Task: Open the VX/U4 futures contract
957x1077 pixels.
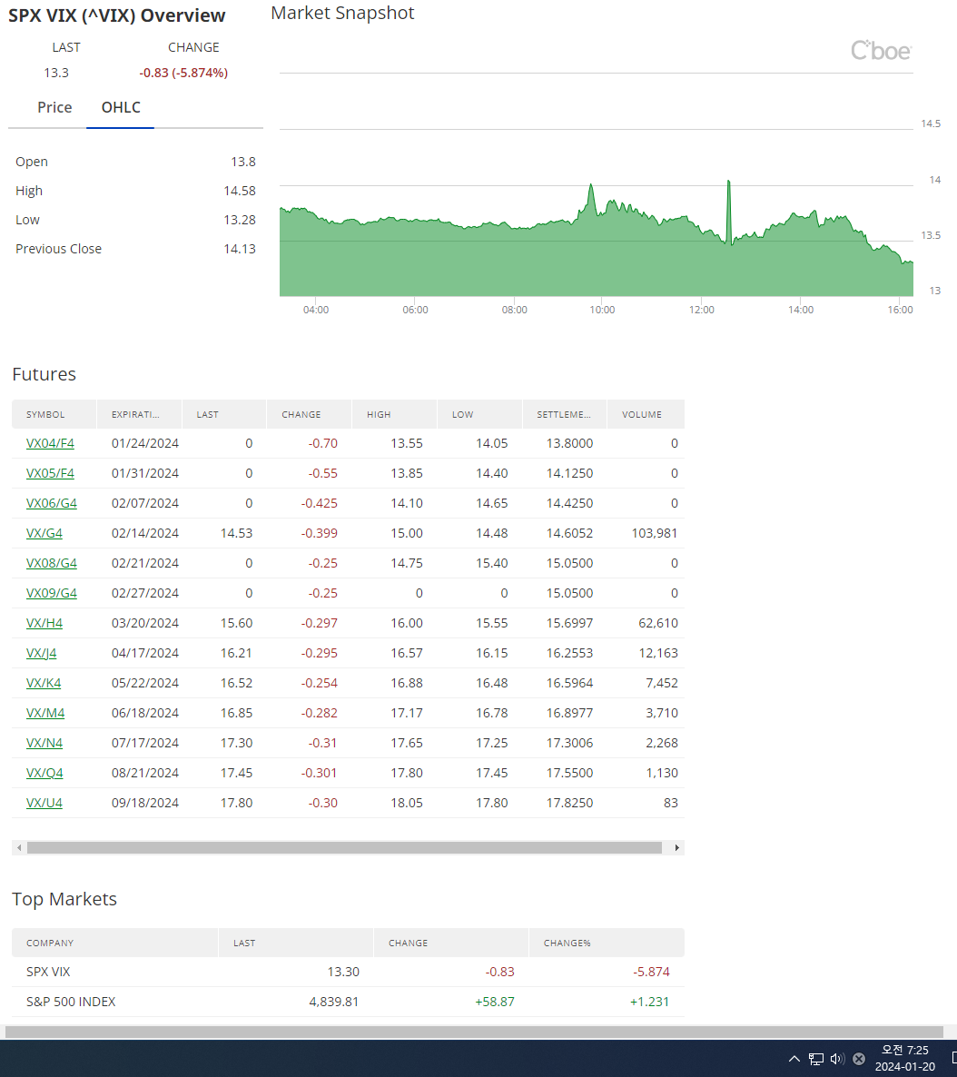Action: click(44, 803)
